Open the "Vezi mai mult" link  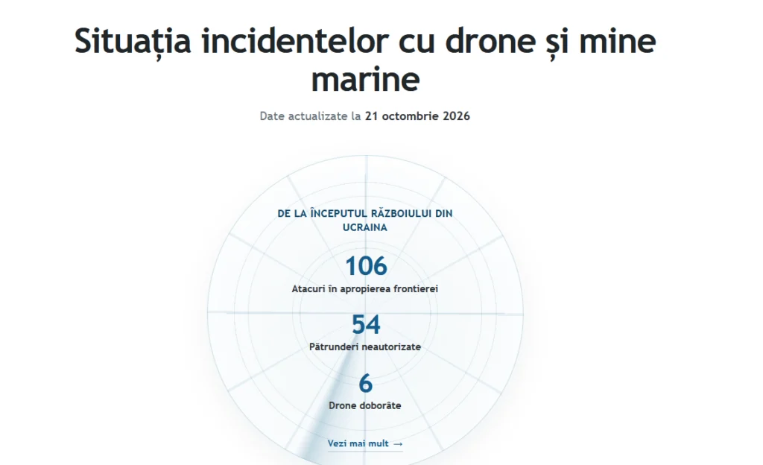365,443
